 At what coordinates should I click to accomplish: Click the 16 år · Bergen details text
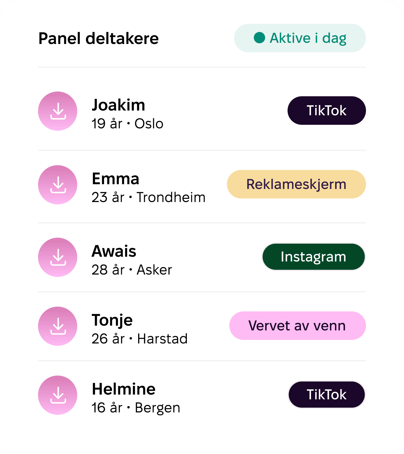pyautogui.click(x=136, y=408)
